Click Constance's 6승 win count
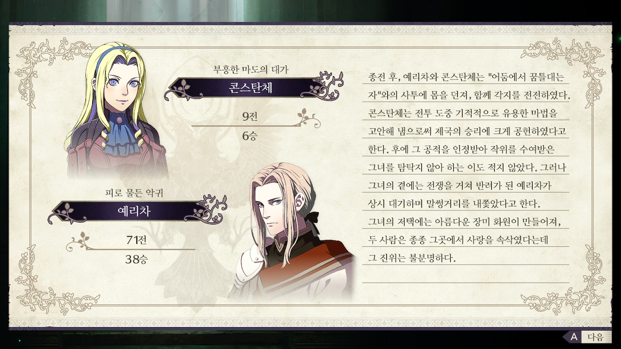 [x=250, y=136]
